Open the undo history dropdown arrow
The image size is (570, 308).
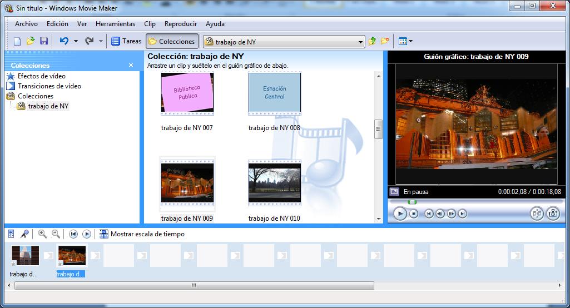pyautogui.click(x=76, y=41)
